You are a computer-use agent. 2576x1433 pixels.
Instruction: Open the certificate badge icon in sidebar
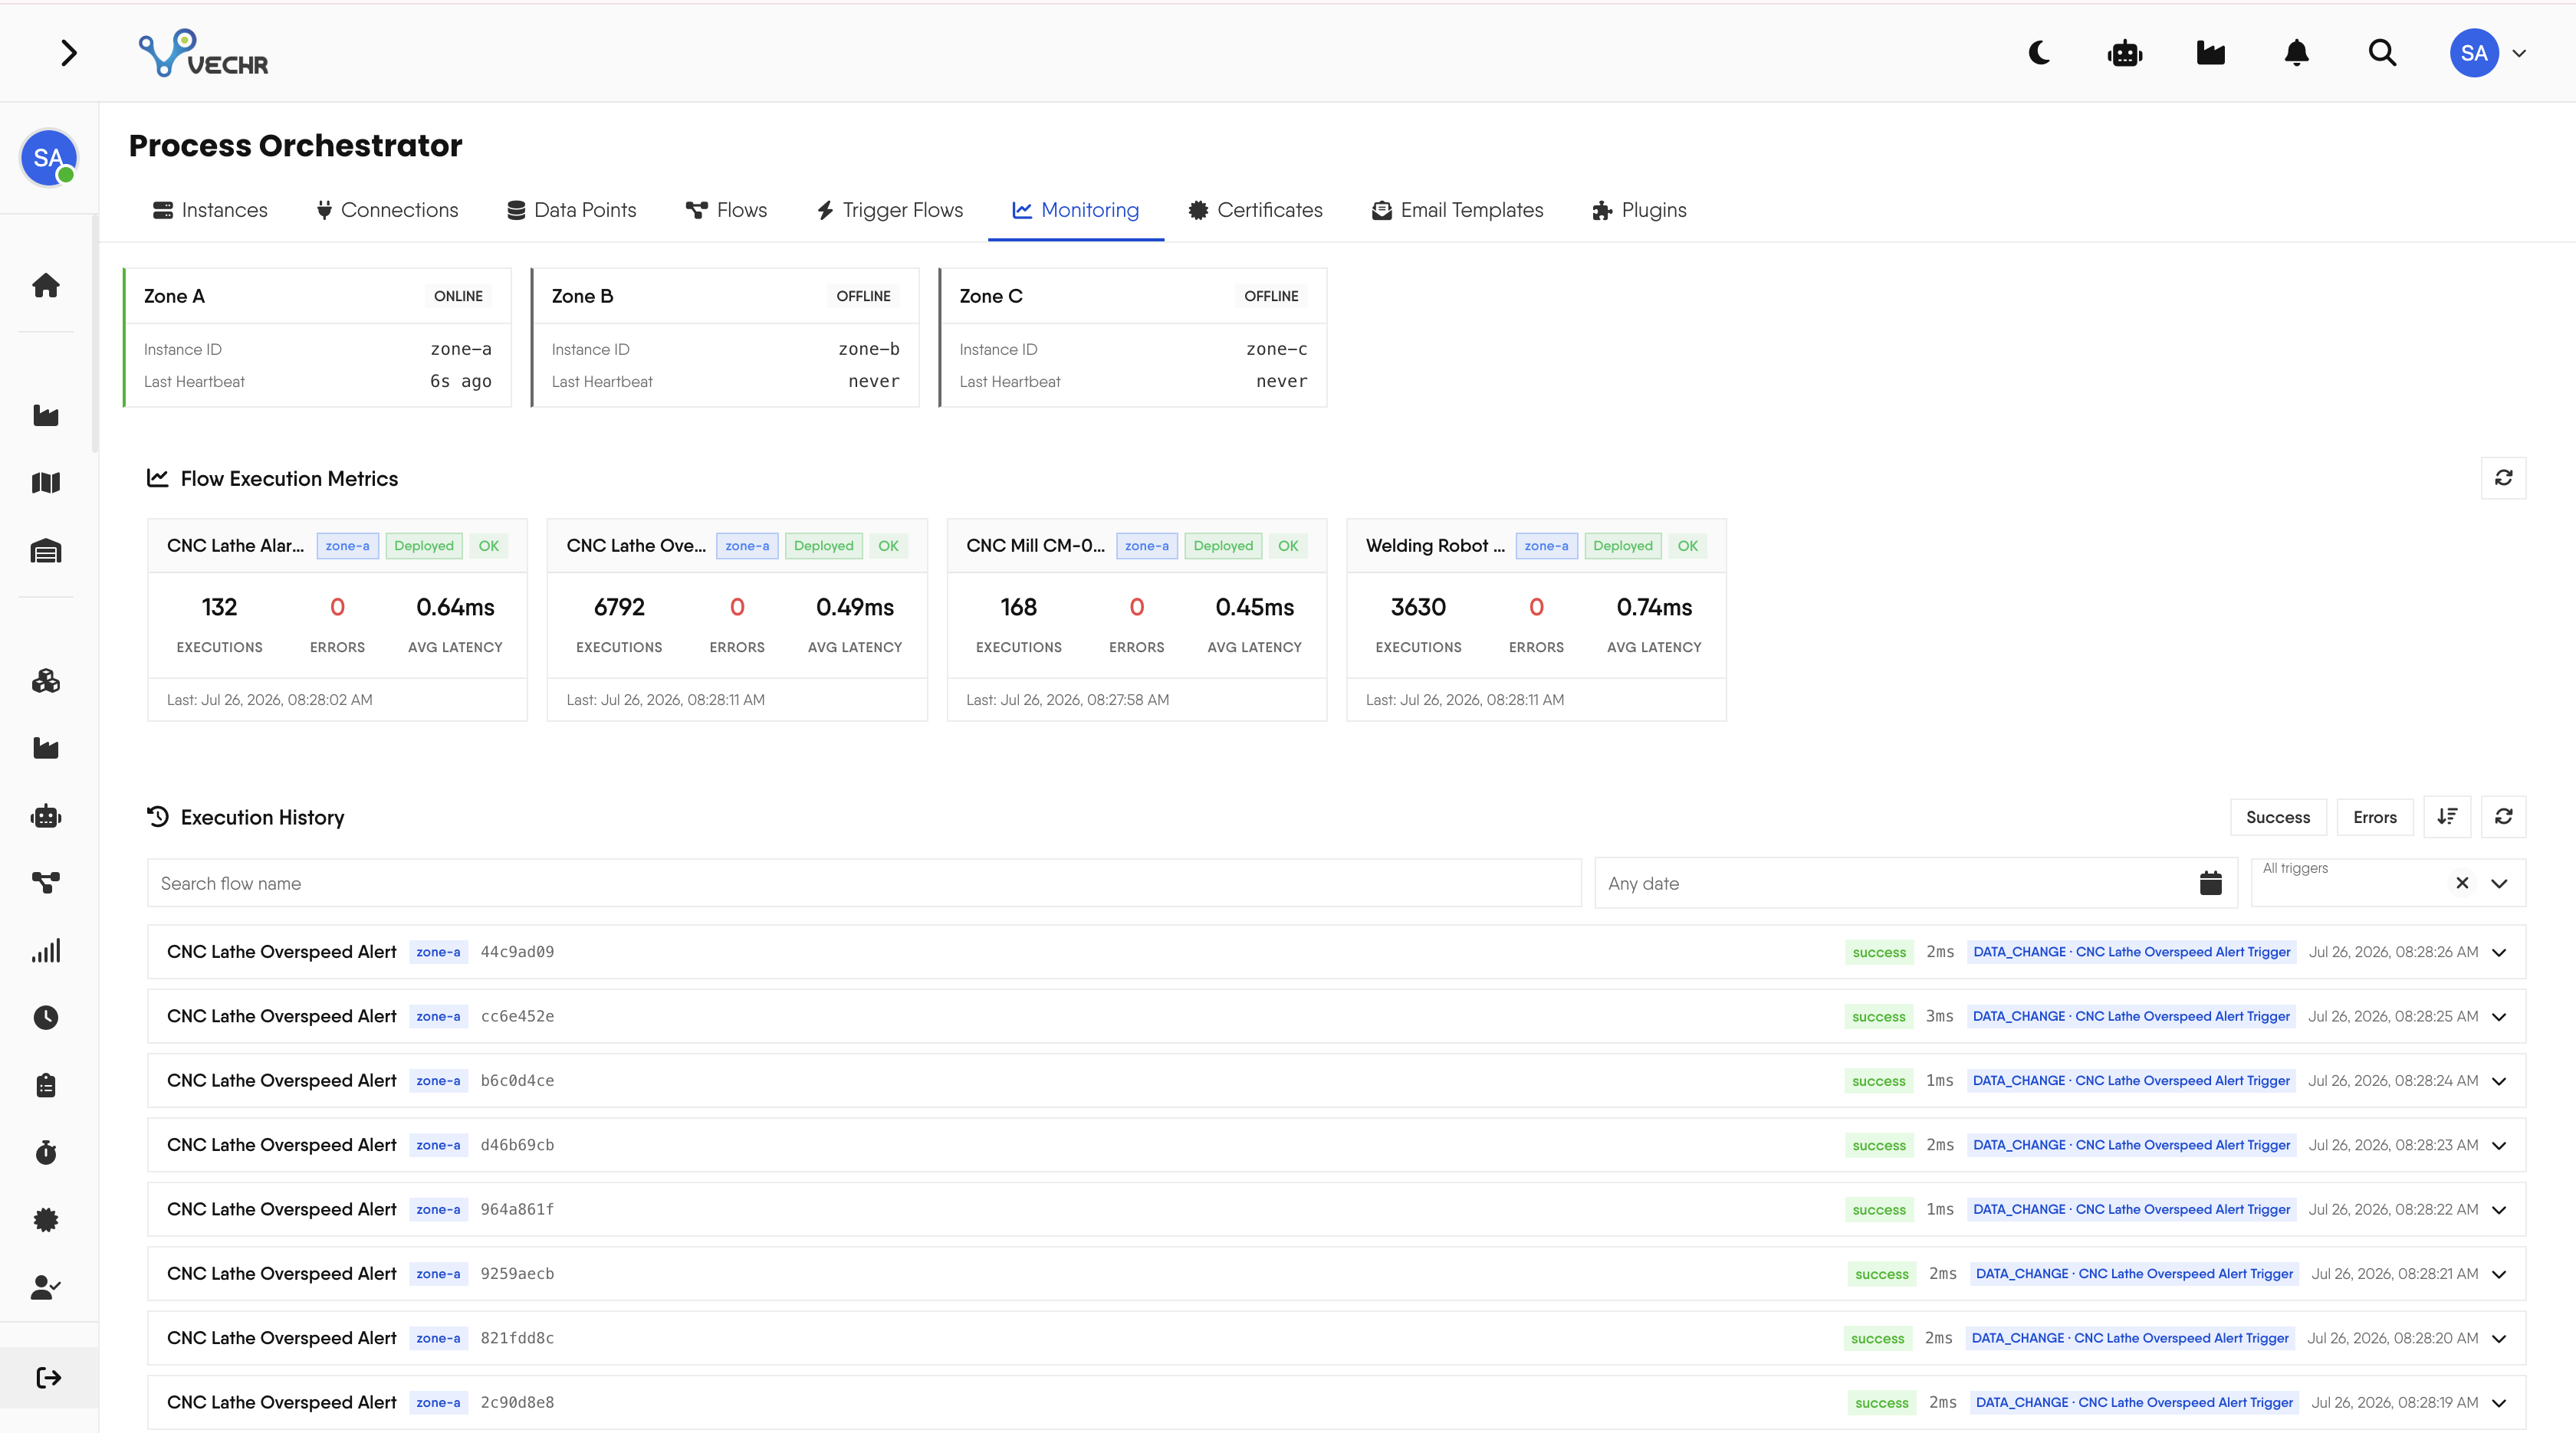click(46, 1219)
